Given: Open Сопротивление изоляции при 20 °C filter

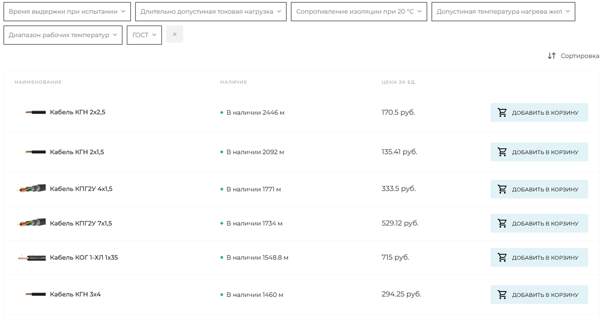Looking at the screenshot, I should pyautogui.click(x=359, y=12).
